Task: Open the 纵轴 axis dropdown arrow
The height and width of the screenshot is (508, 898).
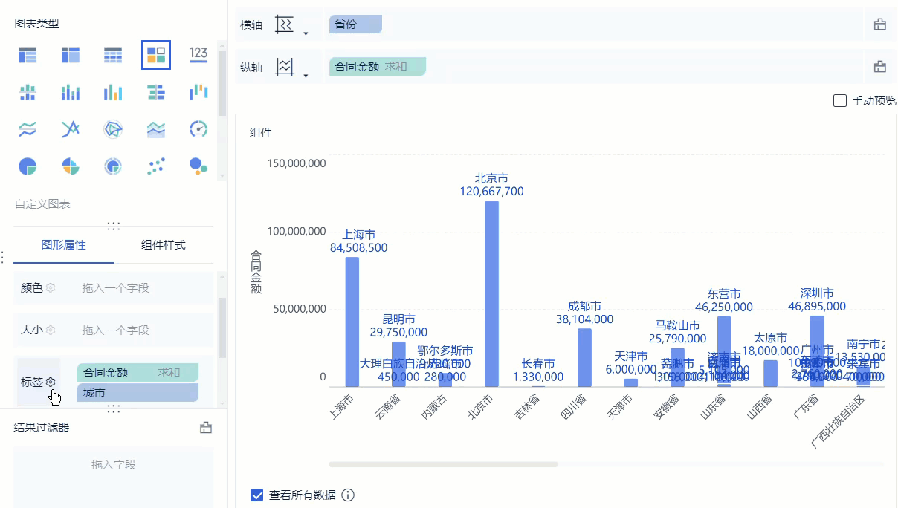Action: [306, 75]
